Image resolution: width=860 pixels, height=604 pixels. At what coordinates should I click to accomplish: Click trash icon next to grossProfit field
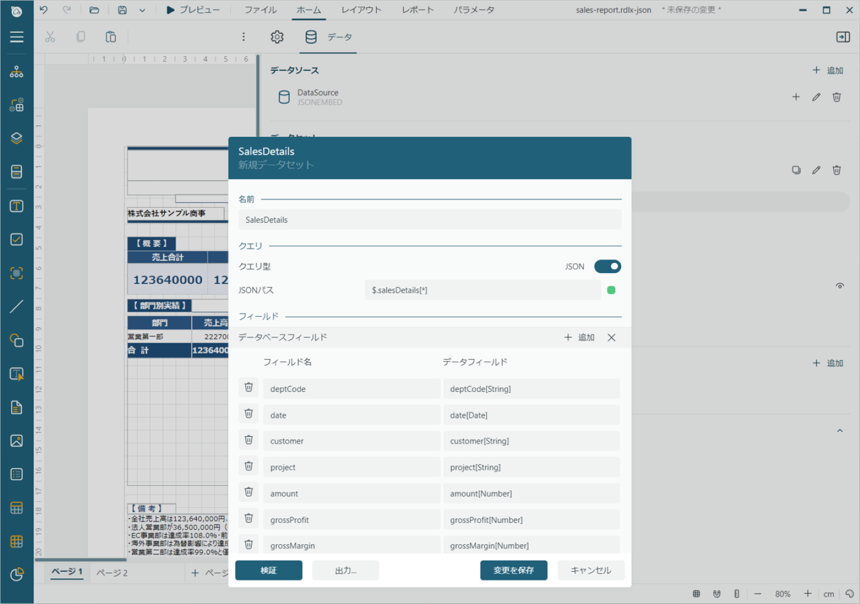tap(249, 519)
